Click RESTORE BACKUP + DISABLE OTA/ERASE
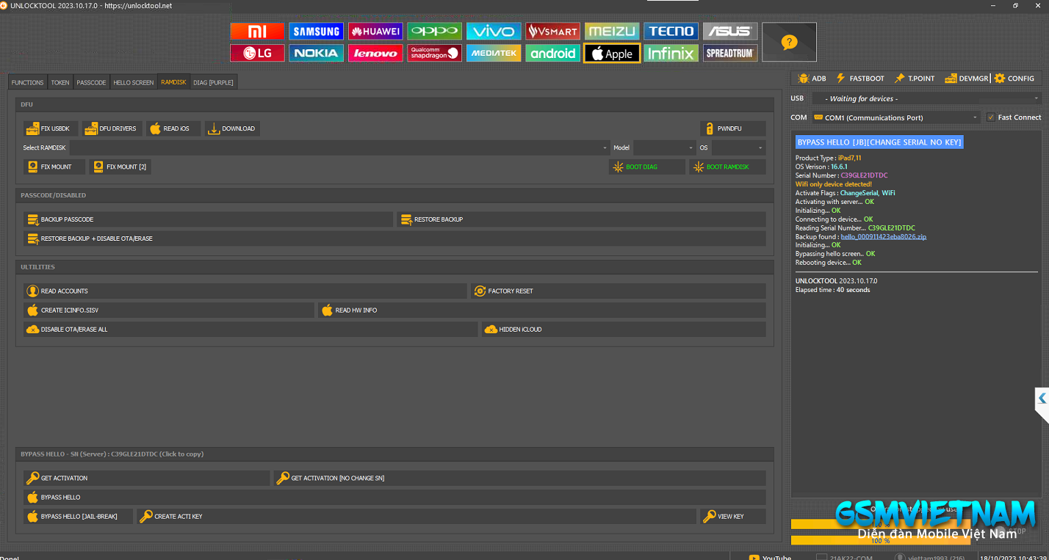 click(x=394, y=239)
